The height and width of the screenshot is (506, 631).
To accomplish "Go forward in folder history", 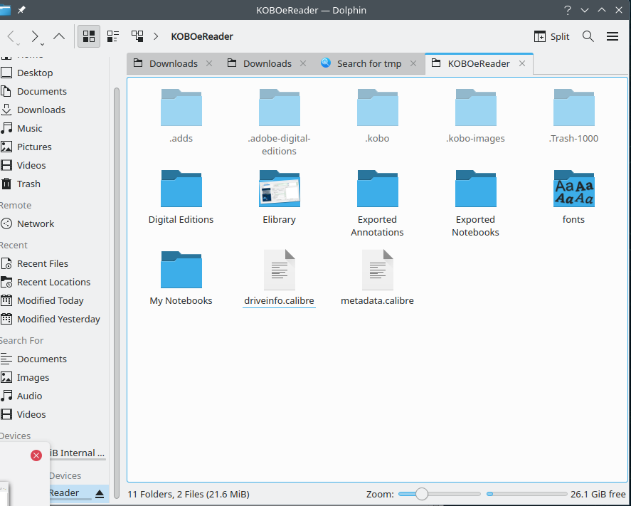I will (35, 36).
